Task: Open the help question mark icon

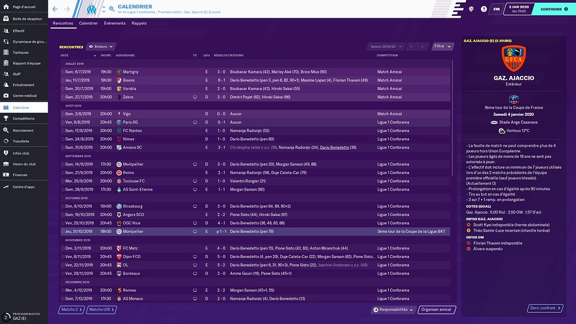Action: (484, 10)
